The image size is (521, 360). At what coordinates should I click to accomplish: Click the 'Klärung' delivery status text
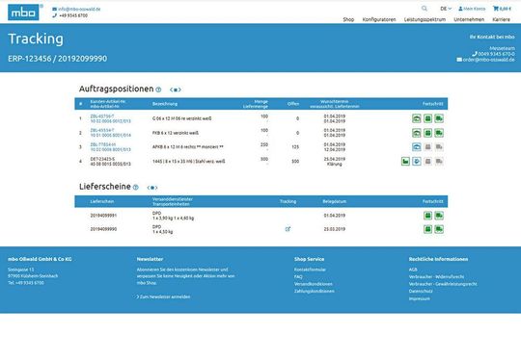[334, 164]
